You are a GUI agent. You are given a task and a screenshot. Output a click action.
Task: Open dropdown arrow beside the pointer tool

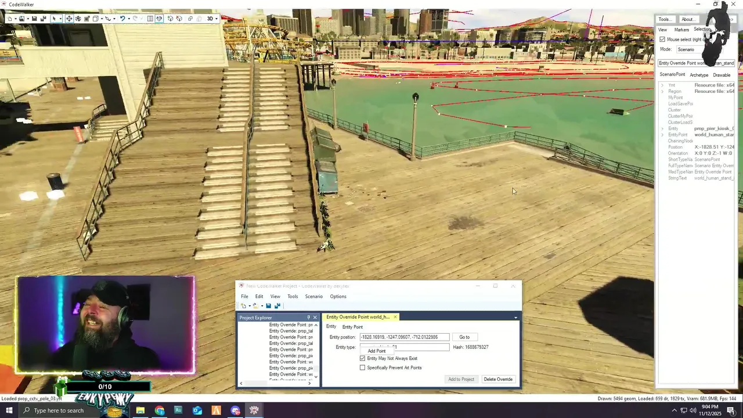[60, 19]
